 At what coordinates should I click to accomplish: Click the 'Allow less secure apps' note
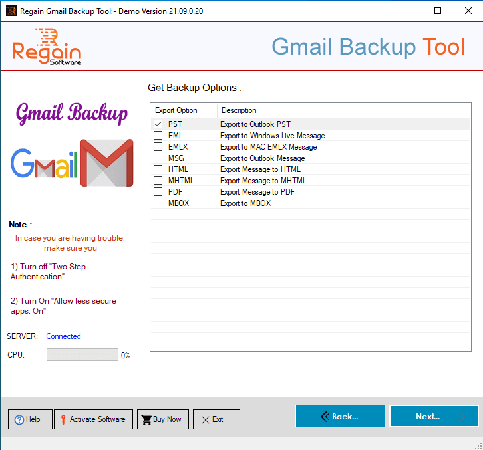click(x=63, y=306)
